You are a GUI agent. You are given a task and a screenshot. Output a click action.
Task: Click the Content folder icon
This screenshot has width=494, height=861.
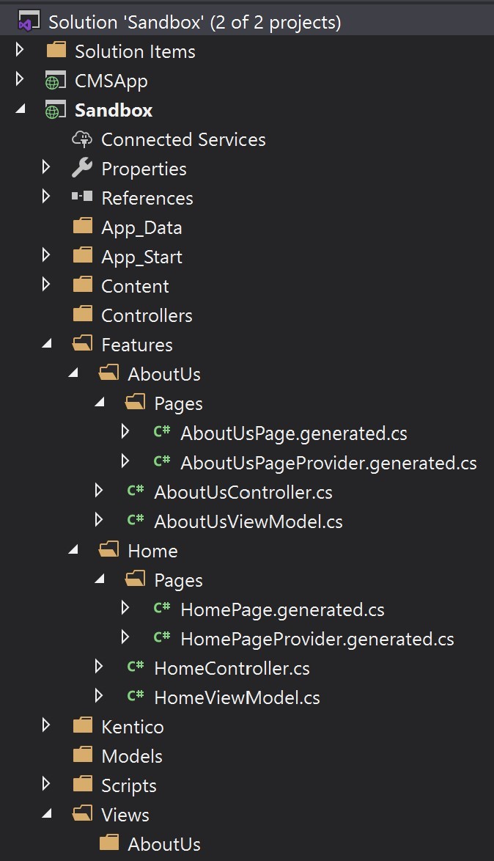[82, 285]
